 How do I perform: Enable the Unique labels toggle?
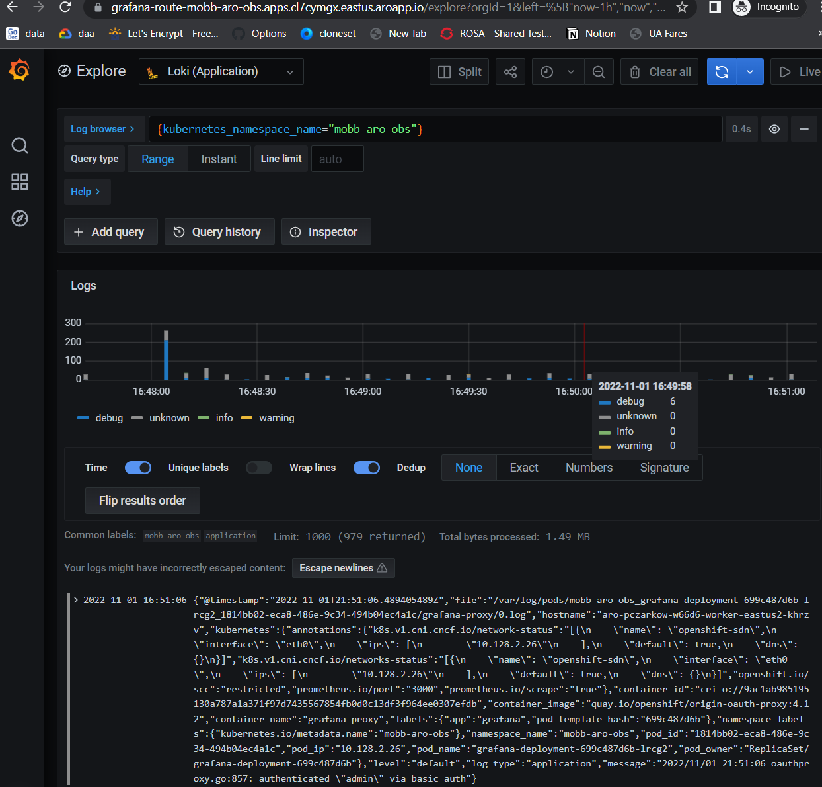pos(258,468)
